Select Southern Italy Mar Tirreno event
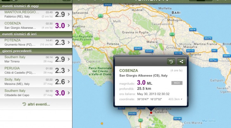Viewport: 231px width, 128px height. [36, 59]
